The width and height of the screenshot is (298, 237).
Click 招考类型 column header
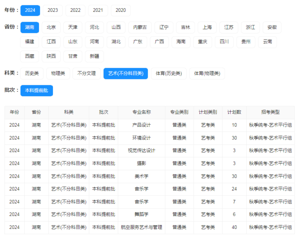pyautogui.click(x=270, y=112)
